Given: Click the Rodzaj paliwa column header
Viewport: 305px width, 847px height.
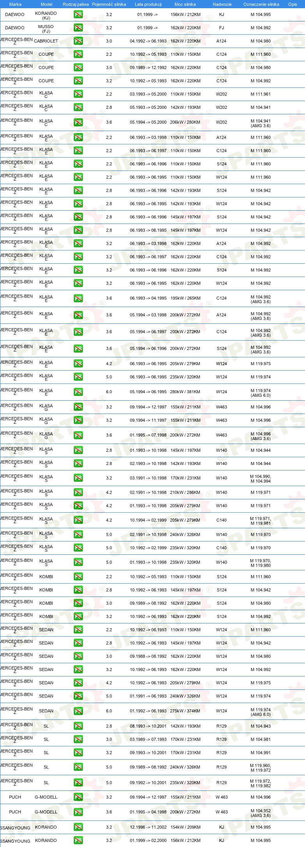Looking at the screenshot, I should [x=76, y=4].
